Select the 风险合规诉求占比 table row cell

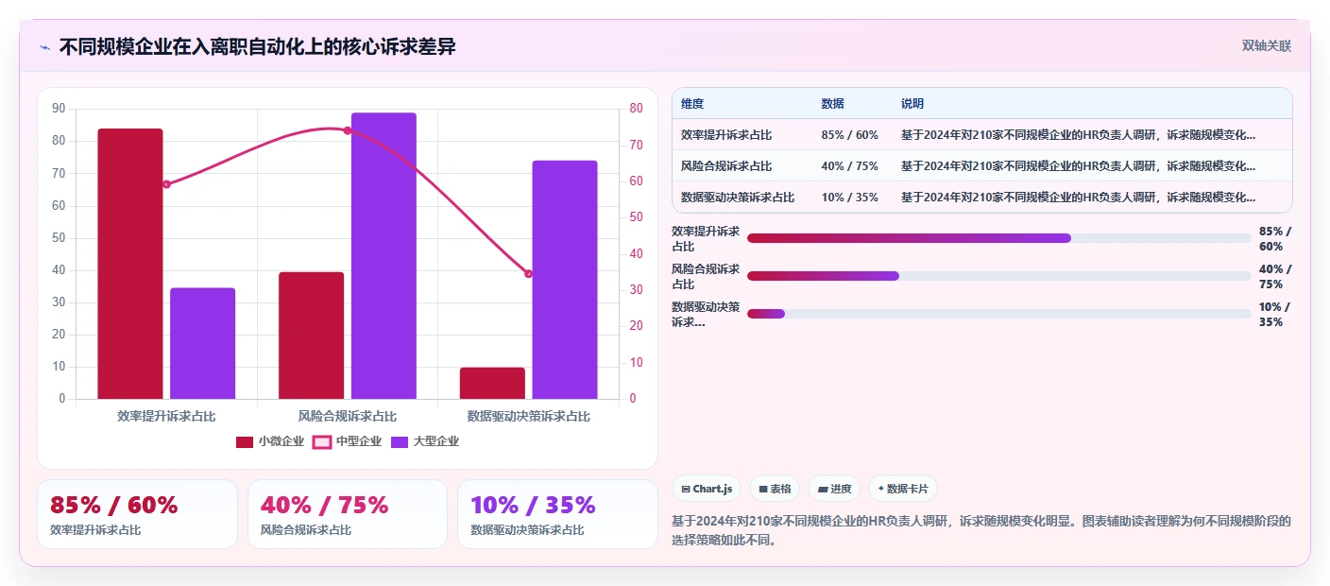pos(726,166)
